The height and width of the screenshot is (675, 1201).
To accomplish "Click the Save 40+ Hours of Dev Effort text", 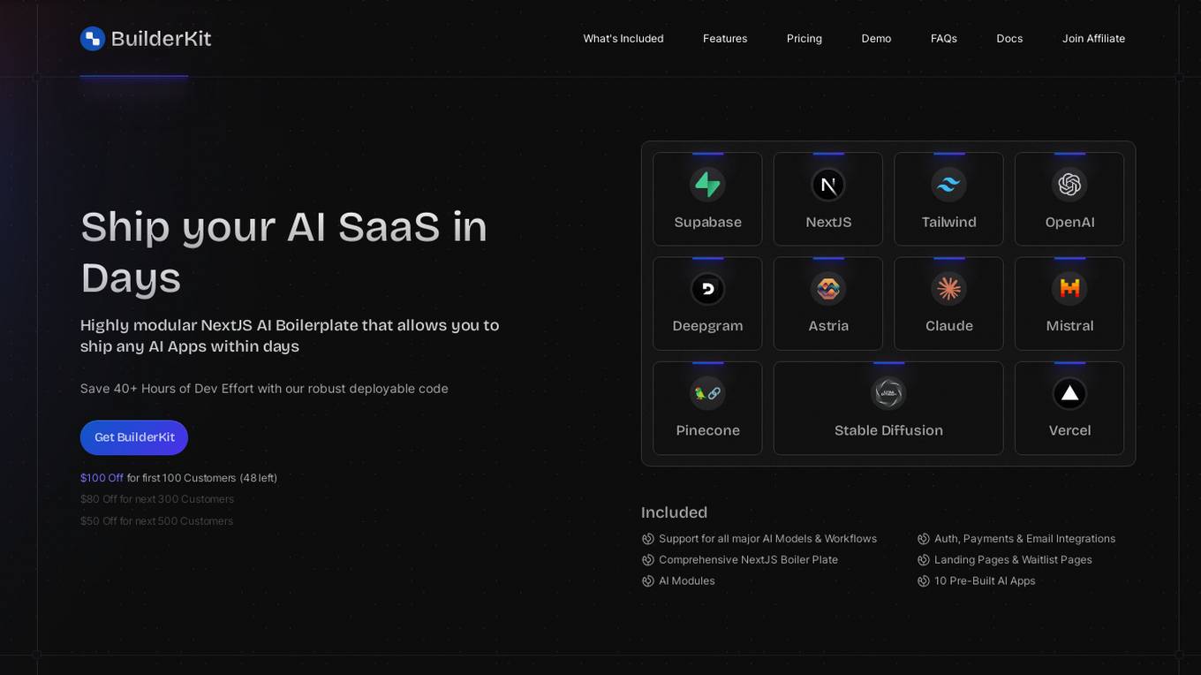I will 264,389.
